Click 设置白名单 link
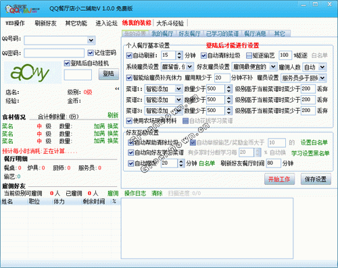Viewport: 338px width, 268px height. (x=314, y=142)
